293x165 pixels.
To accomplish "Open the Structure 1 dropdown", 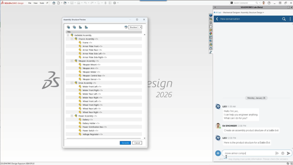I will click(135, 27).
